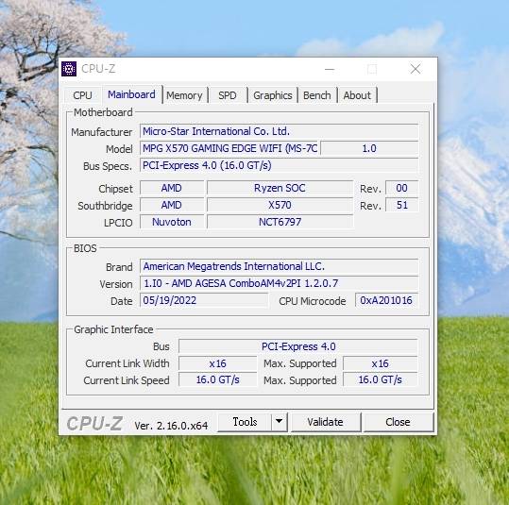Click southbridge vendor AMD field
This screenshot has height=505, width=509.
click(x=172, y=205)
